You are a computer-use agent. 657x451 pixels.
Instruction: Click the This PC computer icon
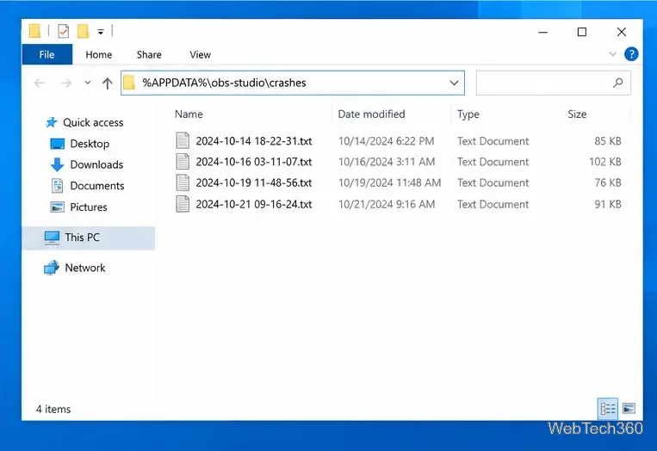[x=52, y=238]
